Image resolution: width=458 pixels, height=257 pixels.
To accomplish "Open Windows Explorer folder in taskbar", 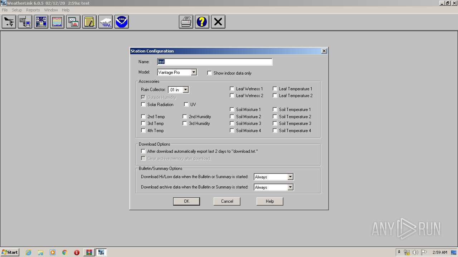I will [40, 252].
